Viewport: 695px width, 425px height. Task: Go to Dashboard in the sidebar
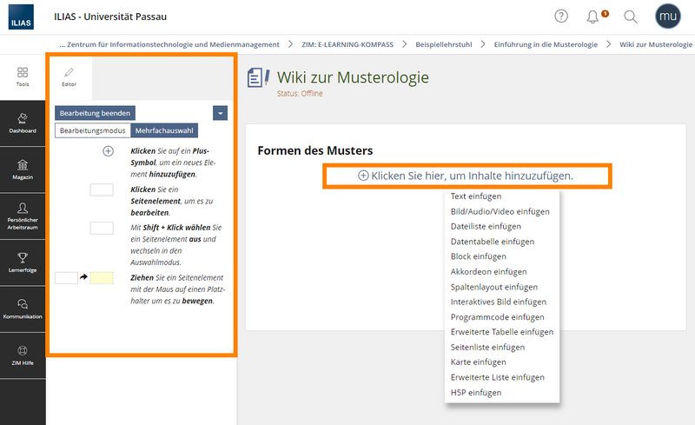pos(23,123)
